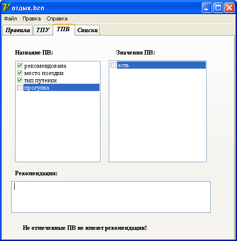
Task: Open the Файл menu
Action: pyautogui.click(x=10, y=19)
